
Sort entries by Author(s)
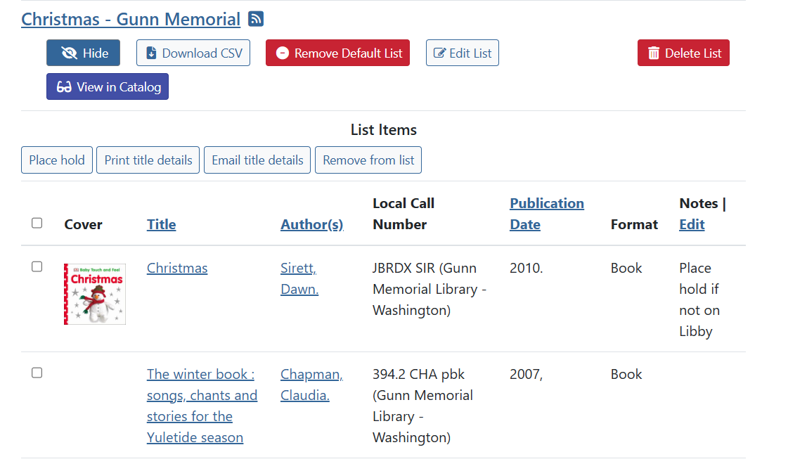311,224
